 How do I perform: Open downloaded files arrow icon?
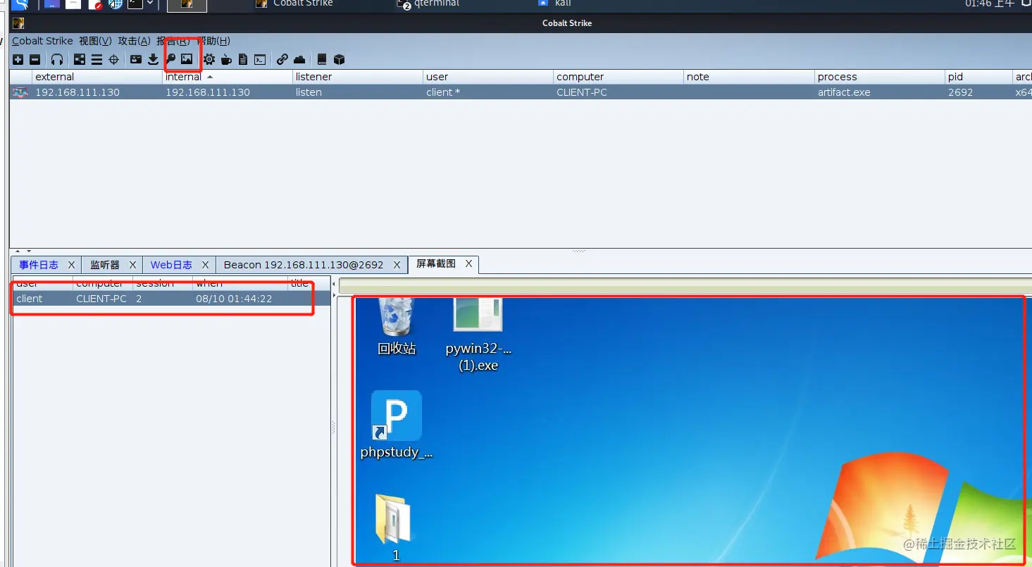pos(153,59)
